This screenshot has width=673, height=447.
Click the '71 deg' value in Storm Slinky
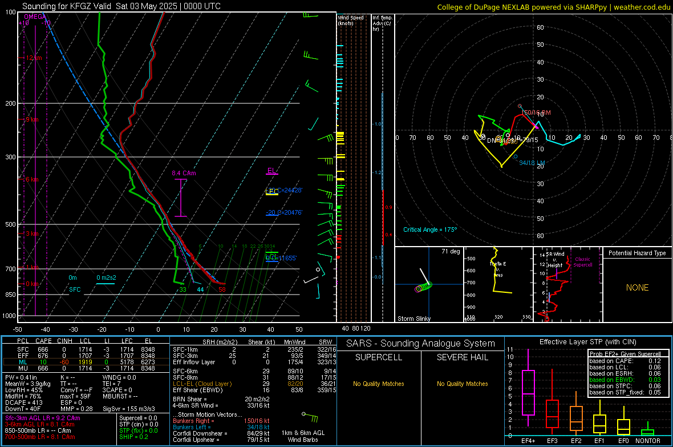click(x=451, y=251)
